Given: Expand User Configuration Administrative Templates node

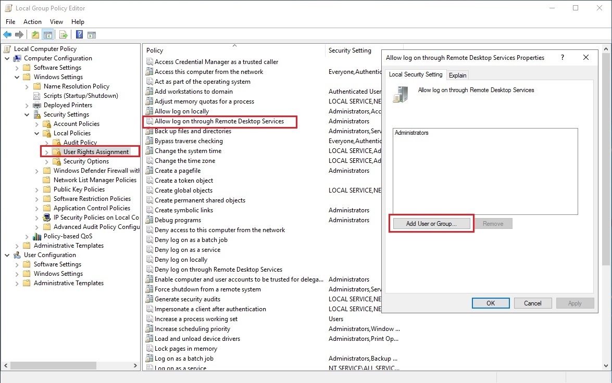Looking at the screenshot, I should click(17, 283).
